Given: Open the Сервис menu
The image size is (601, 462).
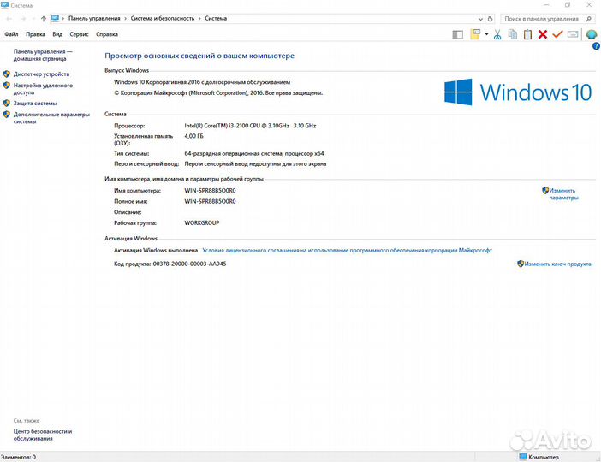Looking at the screenshot, I should coord(79,34).
